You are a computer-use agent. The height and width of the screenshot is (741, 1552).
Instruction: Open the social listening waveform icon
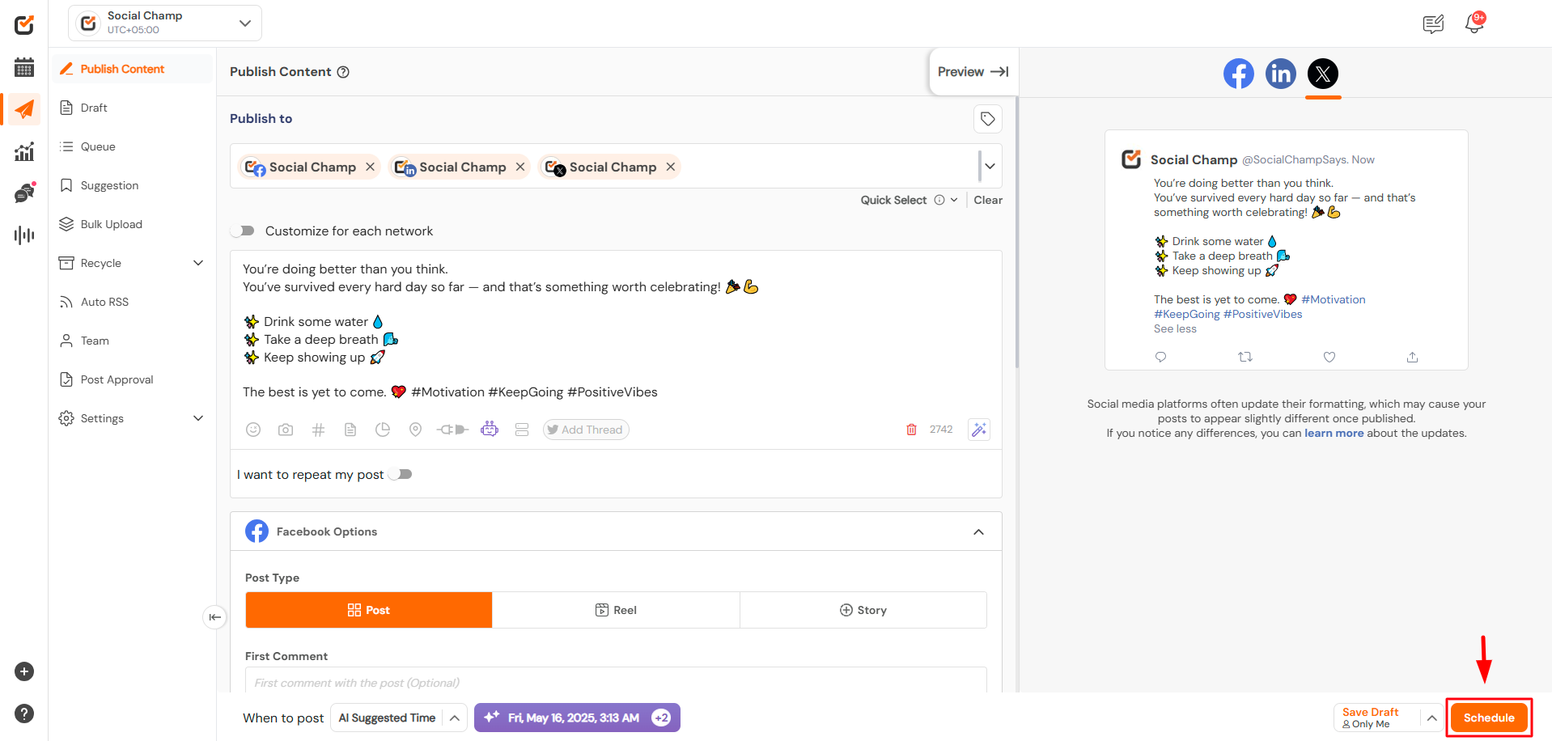(24, 235)
